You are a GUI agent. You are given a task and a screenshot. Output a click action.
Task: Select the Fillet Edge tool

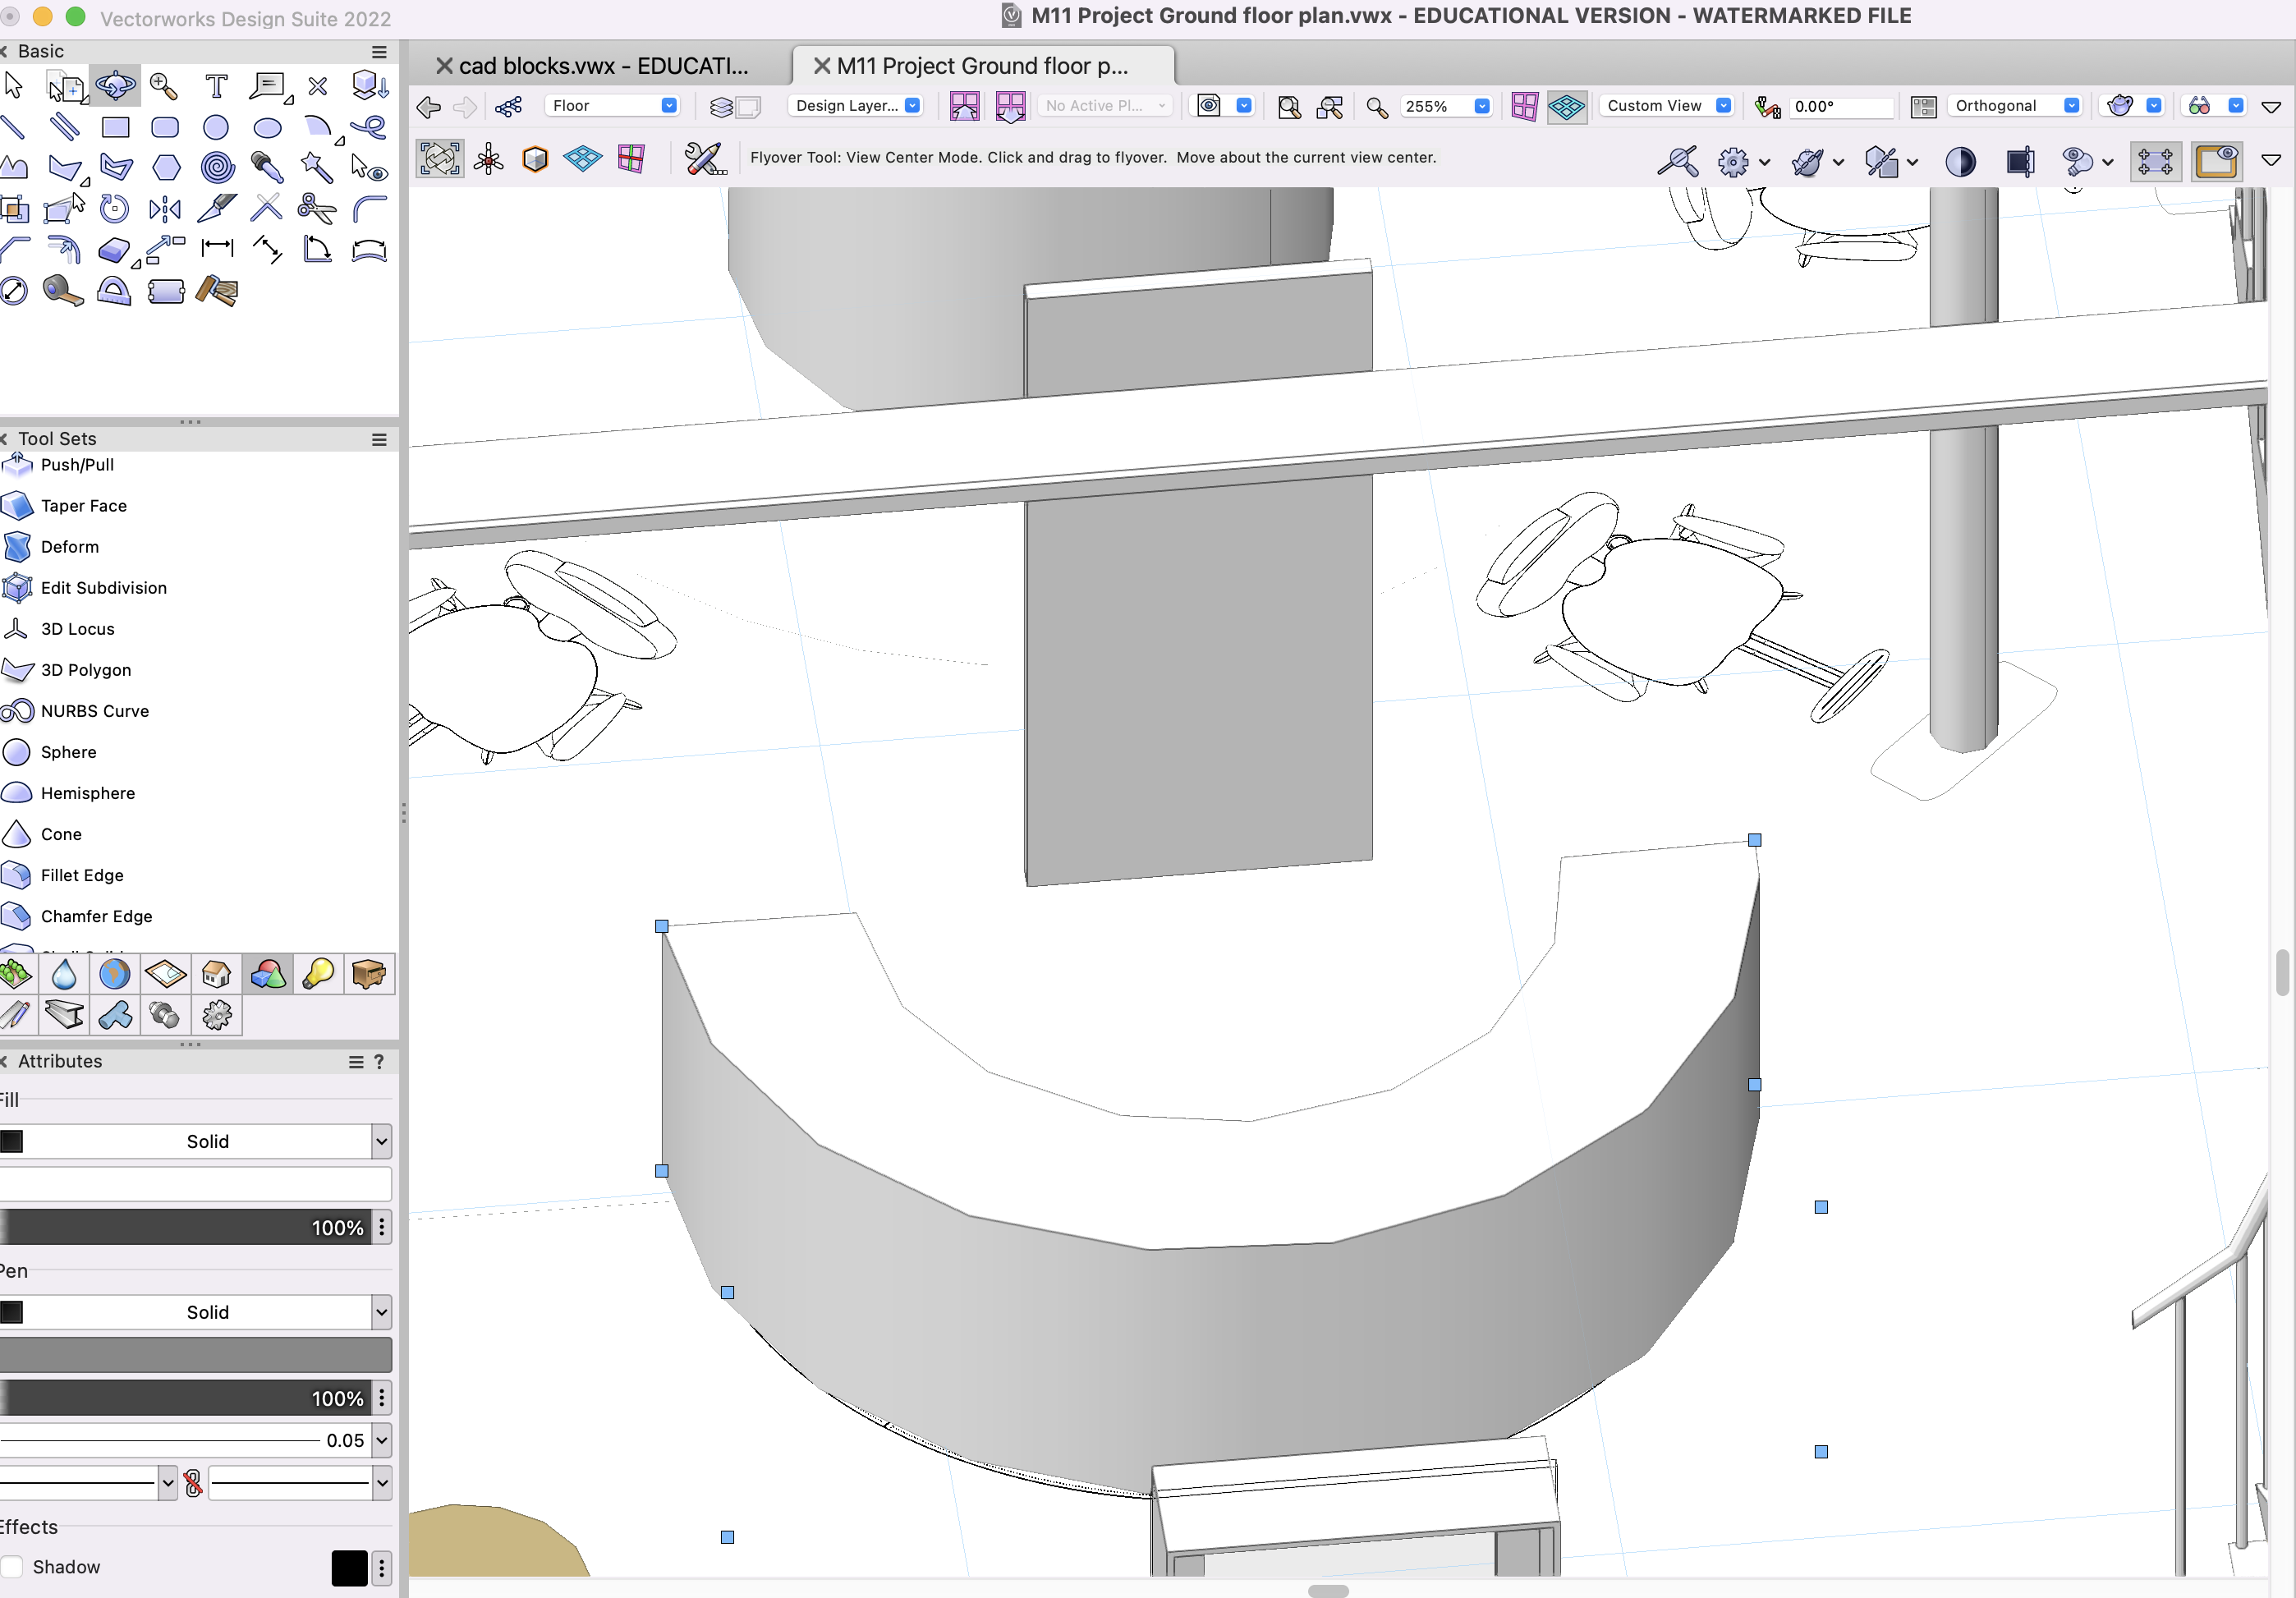80,874
